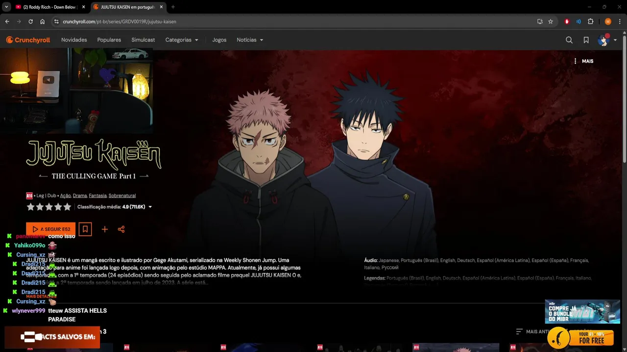The height and width of the screenshot is (352, 627).
Task: Open the Ação genre link
Action: coord(65,196)
